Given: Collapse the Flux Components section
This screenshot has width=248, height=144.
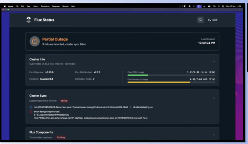Looking at the screenshot, I should pos(213,134).
